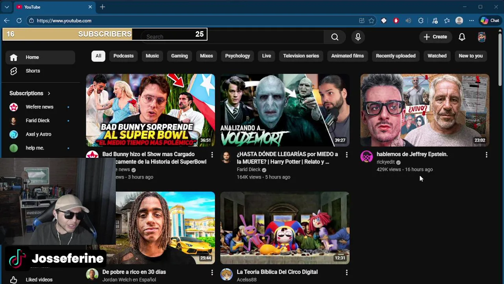Click the grey speaker extension icon
504x284 pixels.
click(408, 21)
